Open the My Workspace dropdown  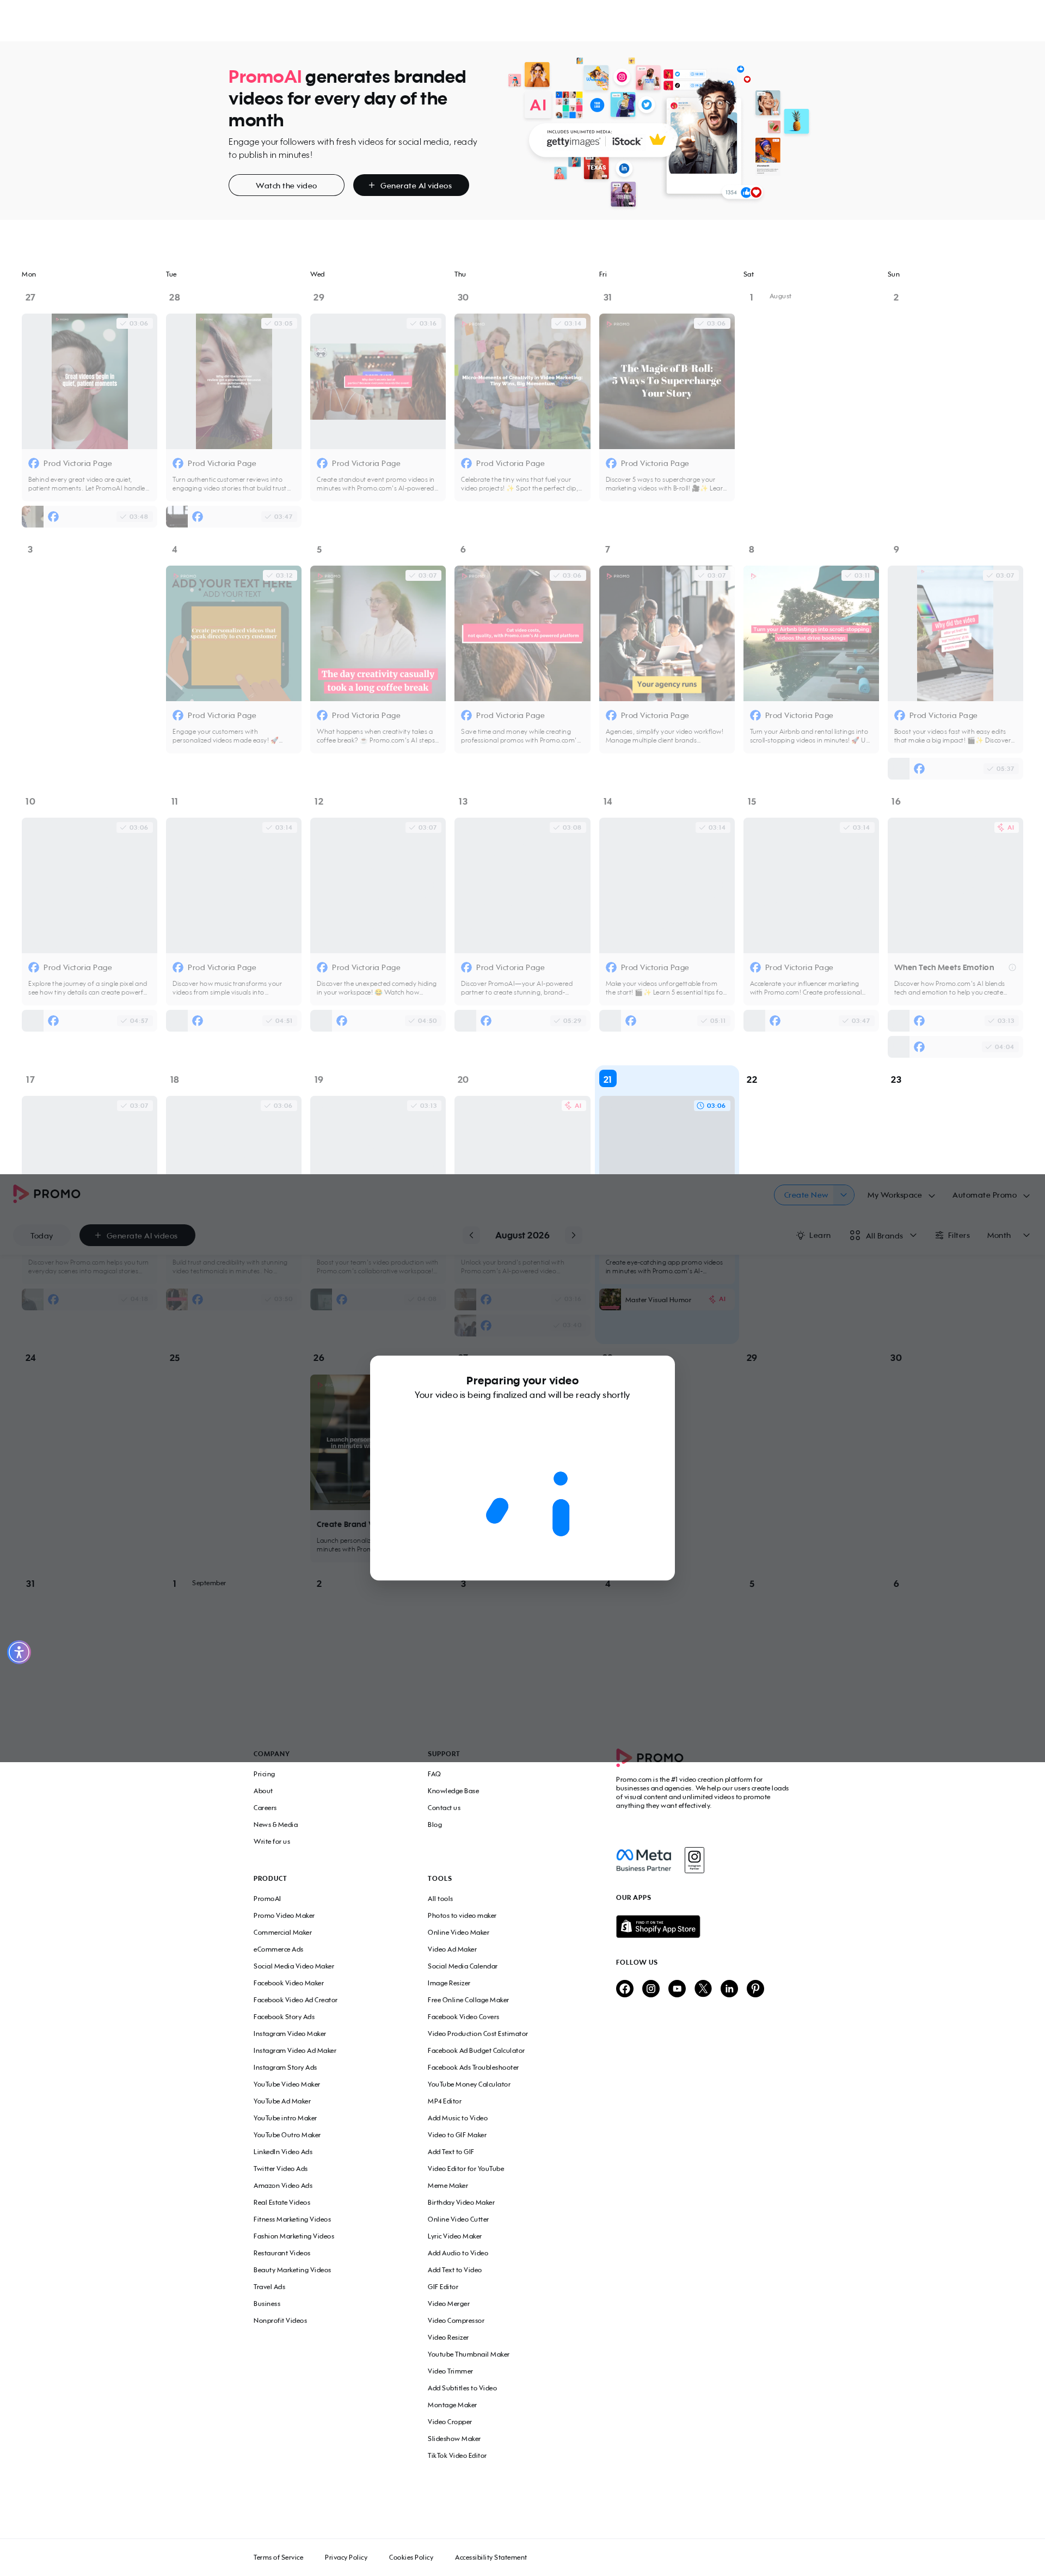click(901, 1194)
